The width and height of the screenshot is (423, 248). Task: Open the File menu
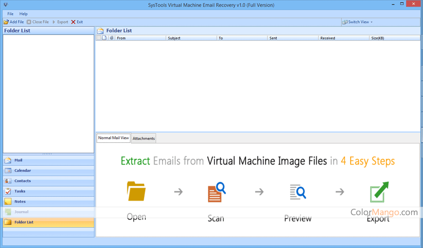[x=10, y=14]
